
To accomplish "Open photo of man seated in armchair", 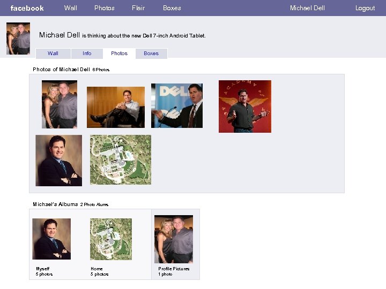I will 115,107.
